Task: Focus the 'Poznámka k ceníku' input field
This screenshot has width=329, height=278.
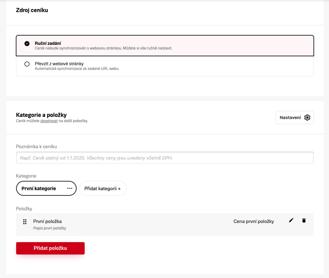Action: pos(164,158)
